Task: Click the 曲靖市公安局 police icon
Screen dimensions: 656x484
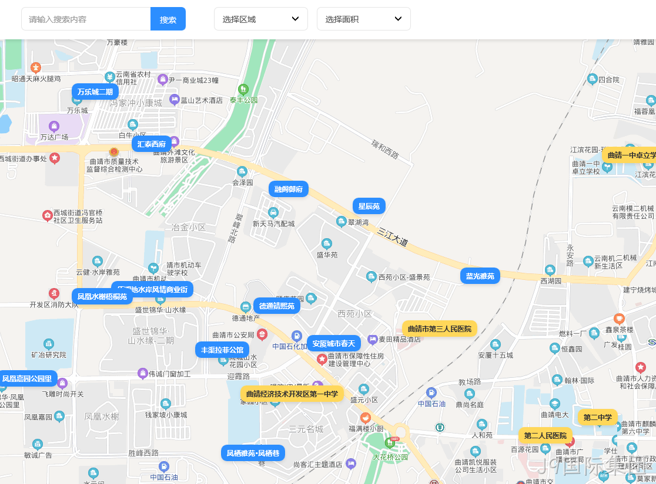Action: [x=262, y=334]
